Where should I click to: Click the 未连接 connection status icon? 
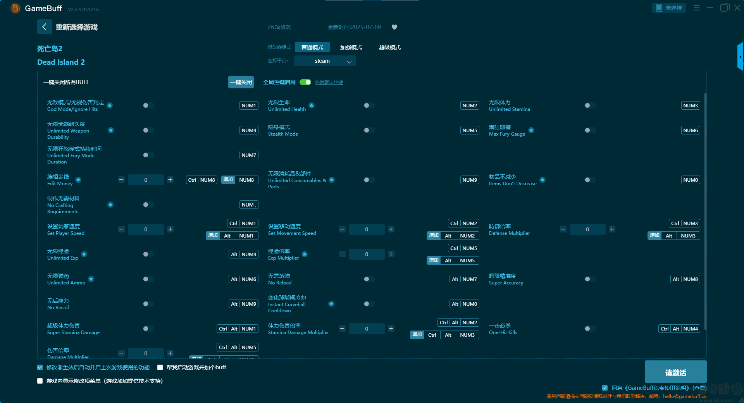(x=669, y=8)
